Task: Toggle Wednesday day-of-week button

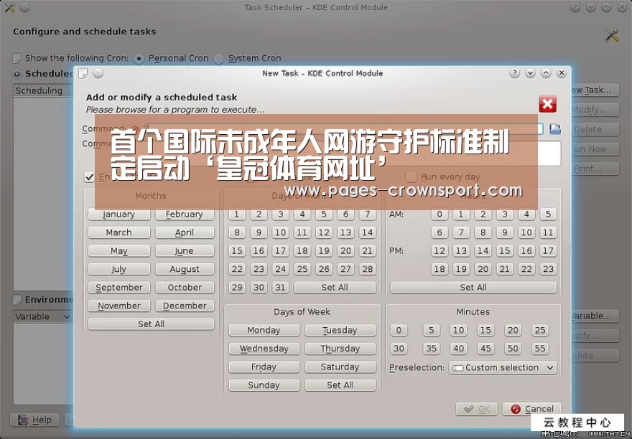Action: coord(264,349)
